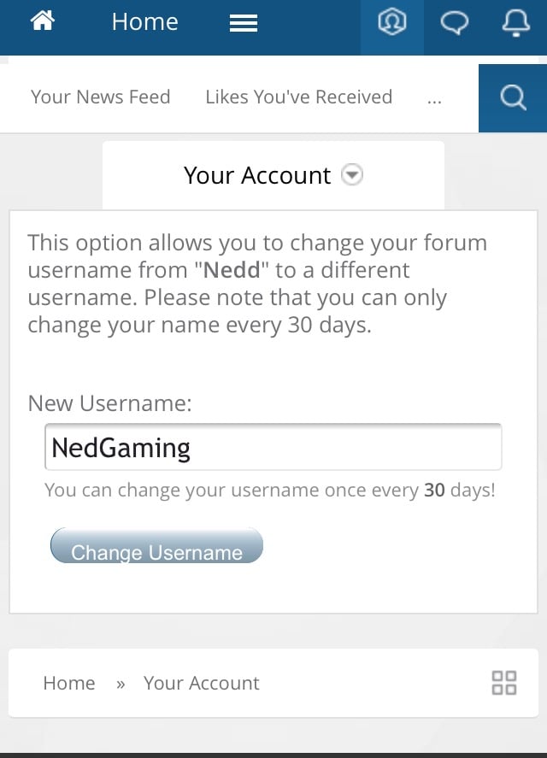Go to Home in the breadcrumb
The height and width of the screenshot is (758, 547).
(69, 683)
